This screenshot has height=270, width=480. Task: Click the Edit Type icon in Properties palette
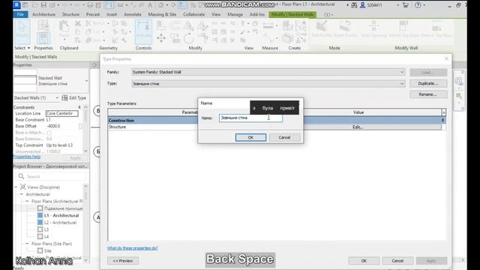pos(64,97)
